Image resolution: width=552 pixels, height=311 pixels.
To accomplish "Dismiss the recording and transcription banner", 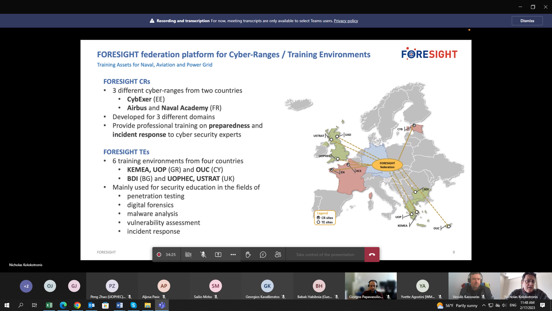I will 527,21.
